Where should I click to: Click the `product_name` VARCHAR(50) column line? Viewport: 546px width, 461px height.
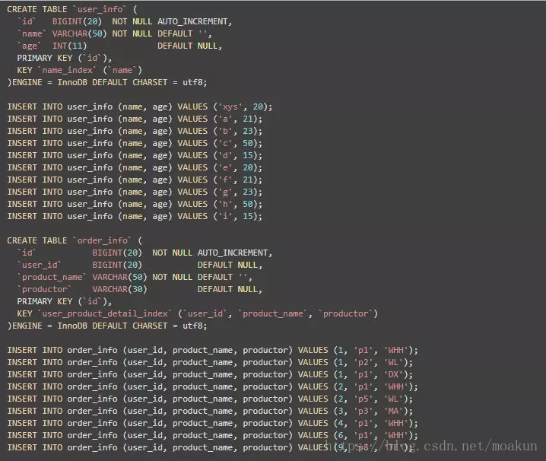click(135, 278)
